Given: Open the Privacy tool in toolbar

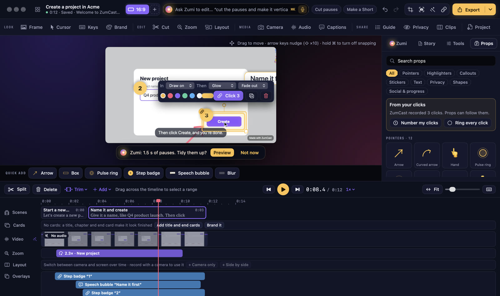Looking at the screenshot, I should (416, 27).
